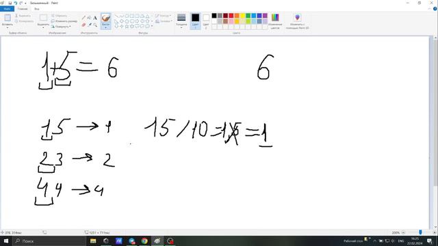Open File Explorer from the taskbar

[93, 241]
